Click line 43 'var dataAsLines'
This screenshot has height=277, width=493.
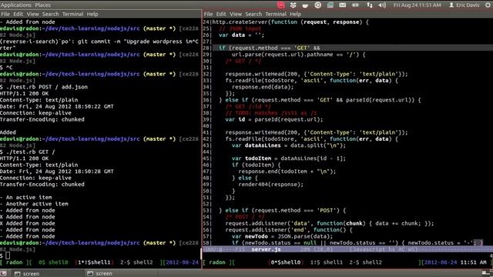tap(289, 145)
